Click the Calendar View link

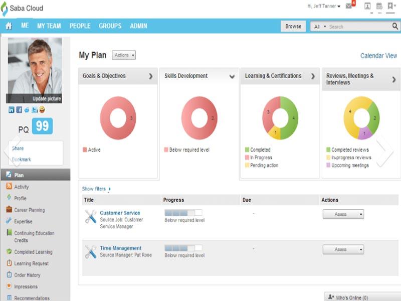379,56
